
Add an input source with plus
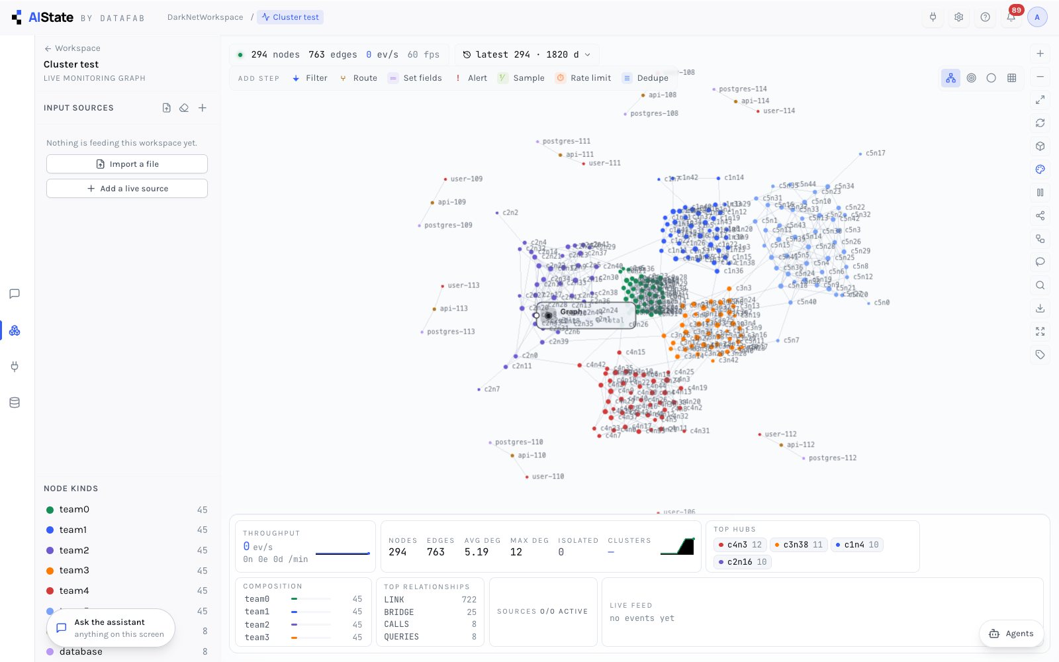203,108
